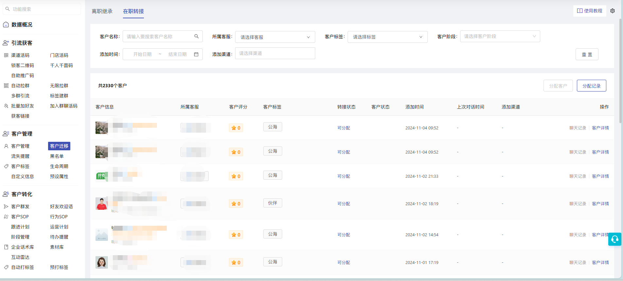Click search magnifier in 客户名称 field

197,36
